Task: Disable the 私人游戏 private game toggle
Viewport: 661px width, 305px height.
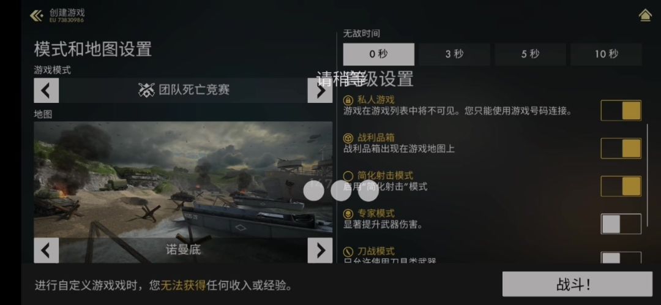Action: [621, 110]
